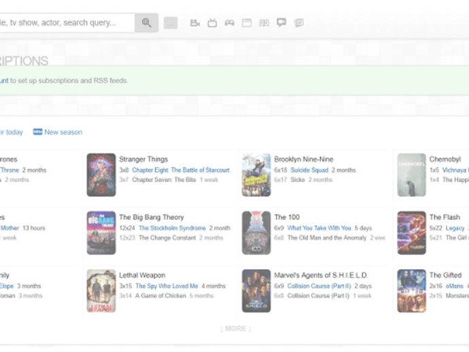This screenshot has height=352, width=469.
Task: Click the 6x18 episode number label
Action: (x=281, y=170)
